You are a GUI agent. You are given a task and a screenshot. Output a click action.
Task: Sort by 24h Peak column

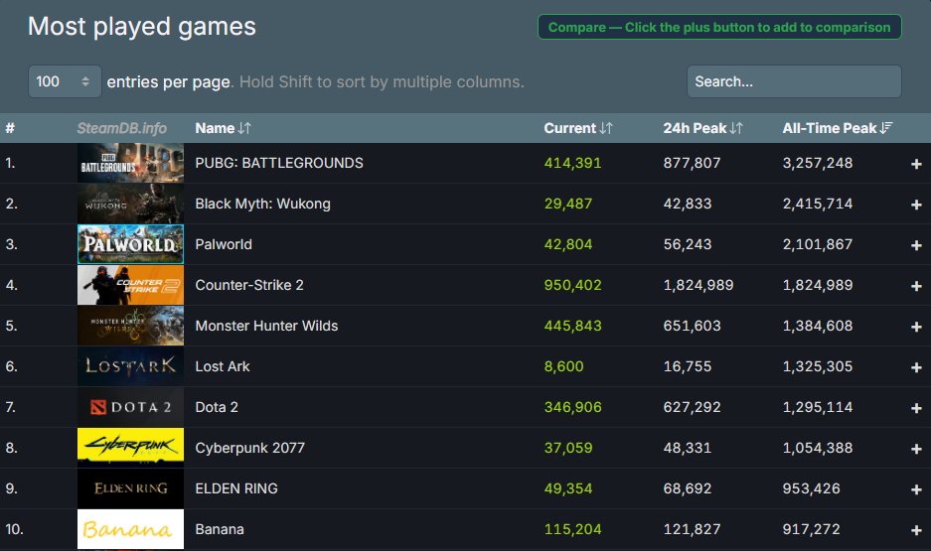pyautogui.click(x=703, y=128)
